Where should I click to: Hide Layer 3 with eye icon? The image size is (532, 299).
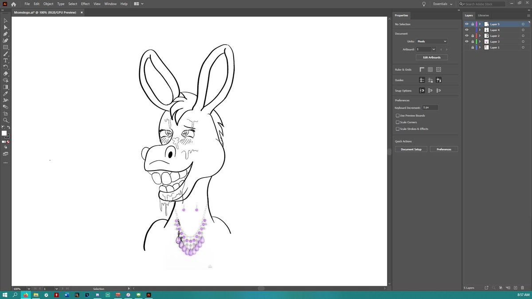click(x=467, y=42)
